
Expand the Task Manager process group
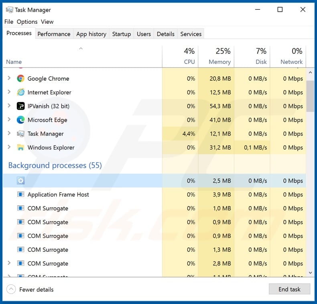coord(9,133)
